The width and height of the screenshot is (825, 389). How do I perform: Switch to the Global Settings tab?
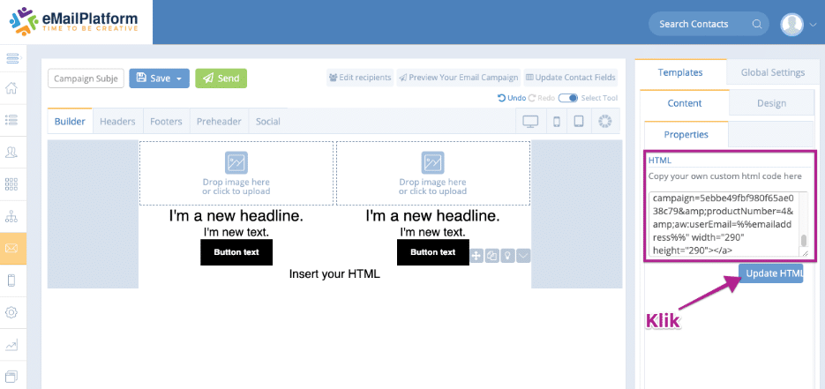[772, 72]
